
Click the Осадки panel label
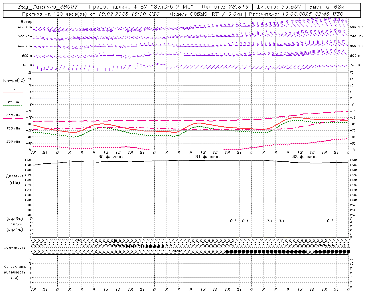coord(15,224)
